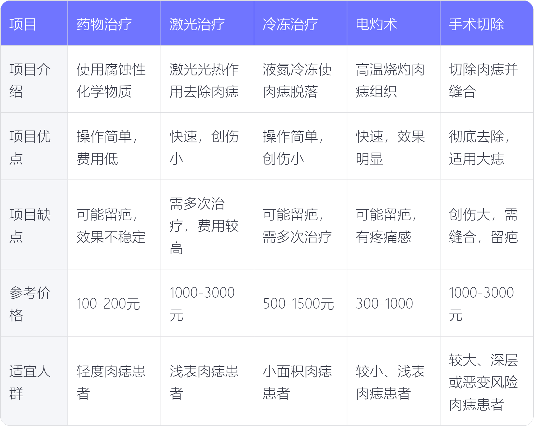Click the 激光治疗 column header
The height and width of the screenshot is (426, 534).
point(197,24)
